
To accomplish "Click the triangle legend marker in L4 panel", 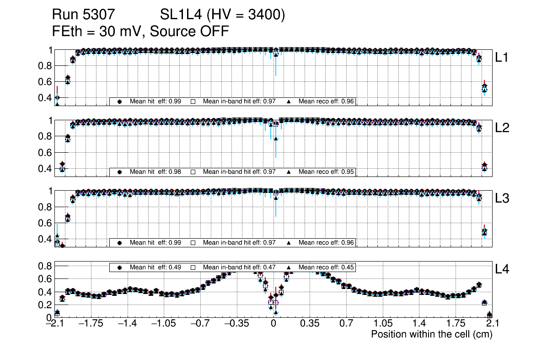I will (x=289, y=267).
